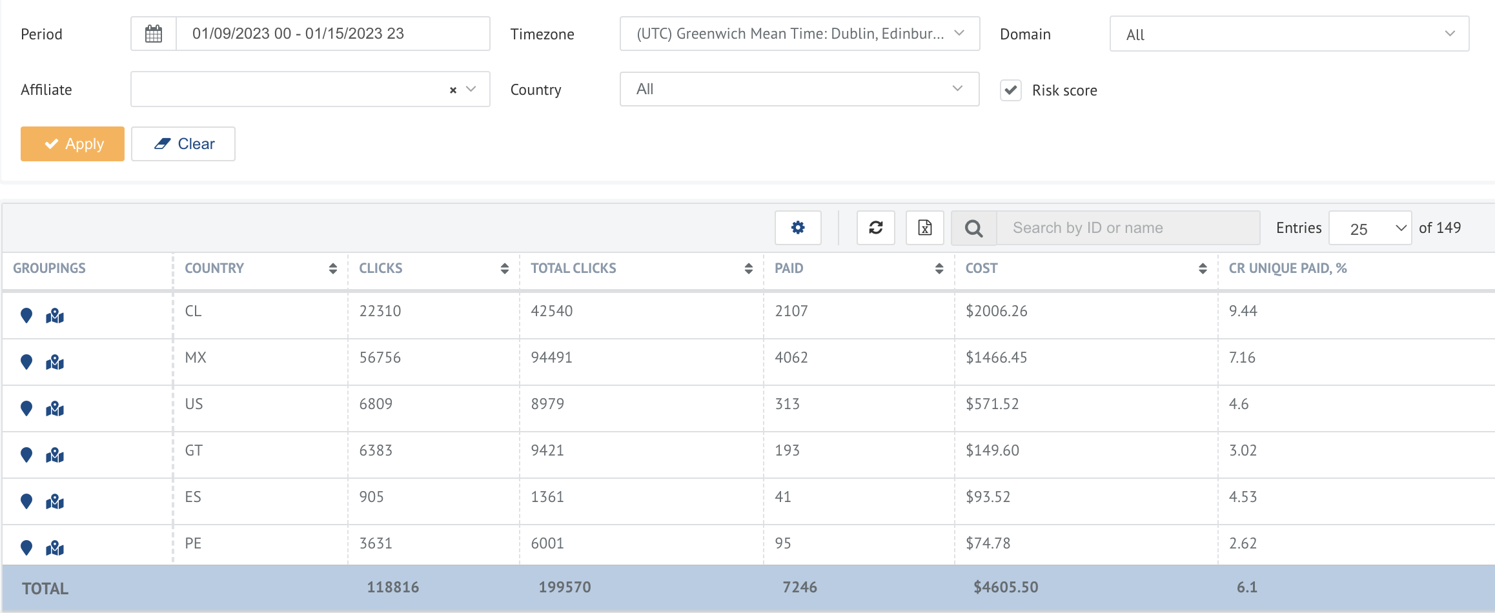Image resolution: width=1495 pixels, height=613 pixels.
Task: Click the clicks value 56756
Action: (380, 357)
